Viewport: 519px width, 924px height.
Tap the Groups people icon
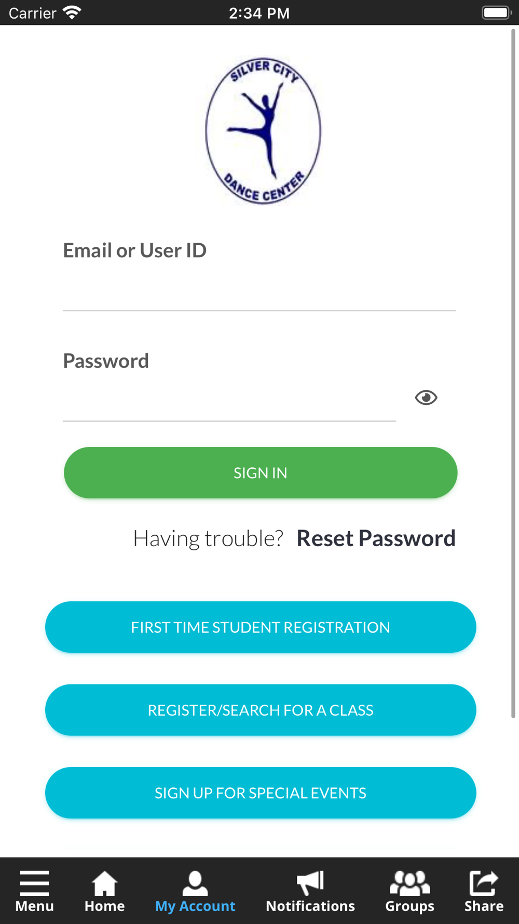coord(409,883)
